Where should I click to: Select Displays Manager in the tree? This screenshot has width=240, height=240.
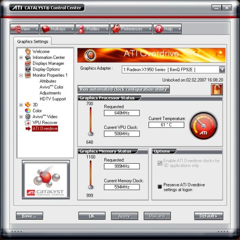48,63
